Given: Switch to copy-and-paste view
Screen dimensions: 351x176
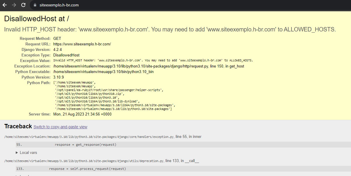Looking at the screenshot, I should click(60, 127).
